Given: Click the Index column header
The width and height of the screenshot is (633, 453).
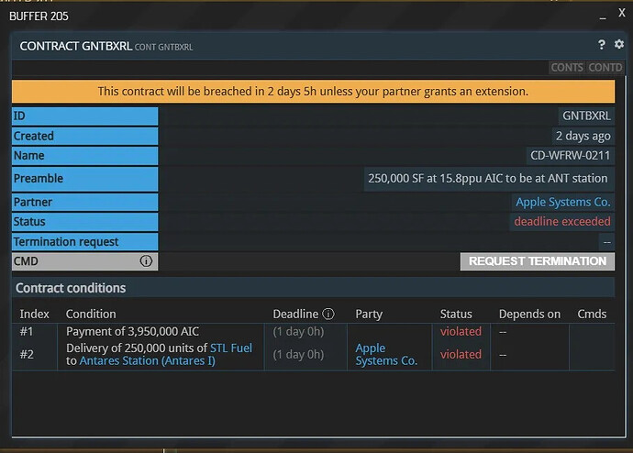Looking at the screenshot, I should click(34, 314).
